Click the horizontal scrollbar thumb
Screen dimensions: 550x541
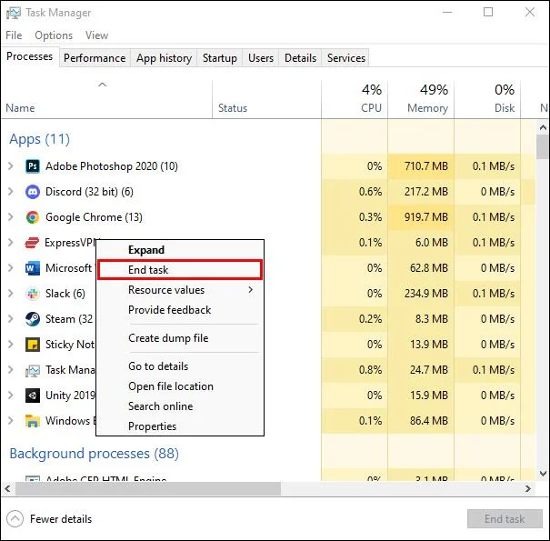(x=147, y=489)
